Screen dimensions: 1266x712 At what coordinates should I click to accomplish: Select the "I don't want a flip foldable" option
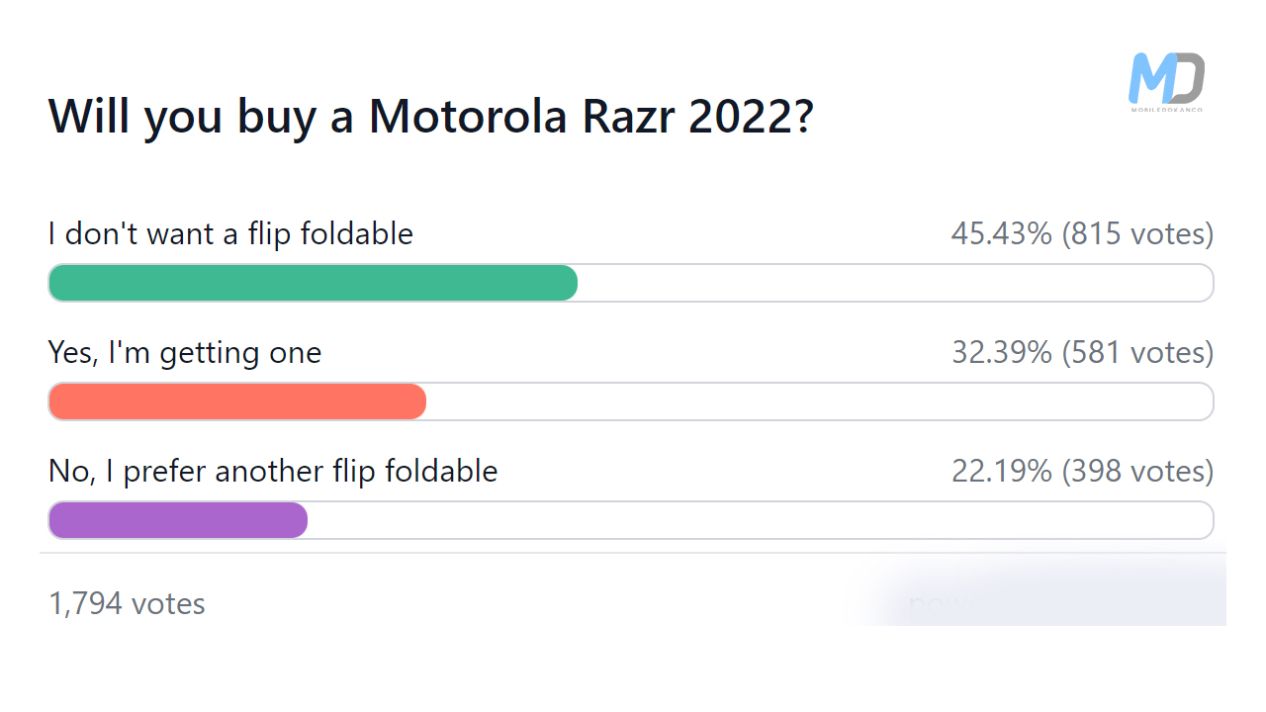(x=230, y=234)
